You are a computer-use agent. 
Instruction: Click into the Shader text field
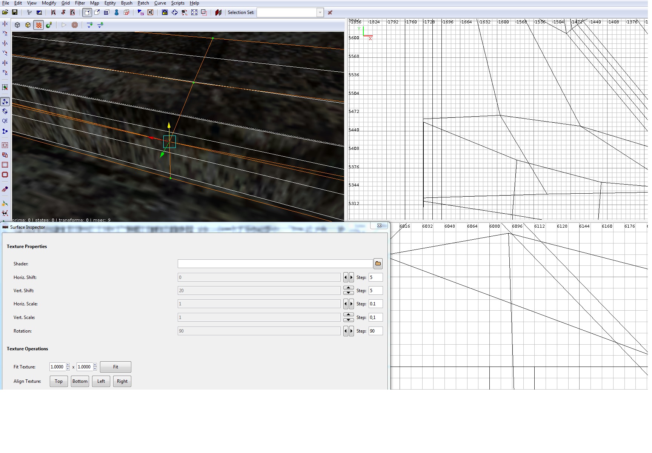tap(275, 264)
